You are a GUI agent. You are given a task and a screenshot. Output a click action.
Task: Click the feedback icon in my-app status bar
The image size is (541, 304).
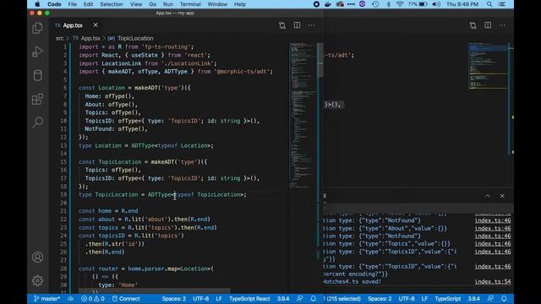[299, 299]
